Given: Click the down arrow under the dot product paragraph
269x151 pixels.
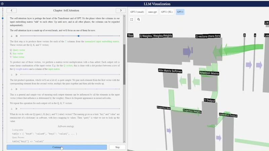Looking at the screenshot, I should pos(11,89).
